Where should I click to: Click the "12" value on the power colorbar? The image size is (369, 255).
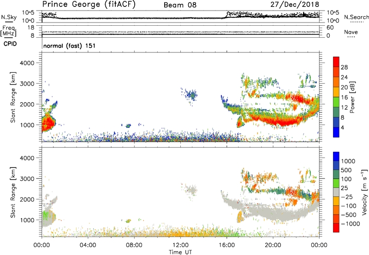point(344,108)
